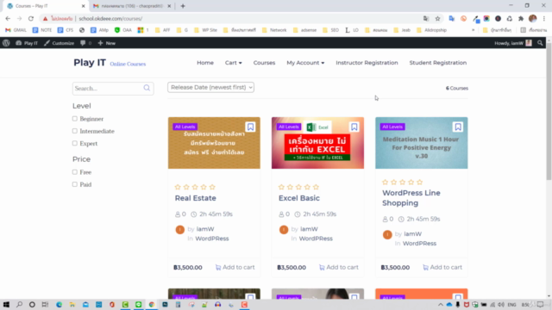Screen dimensions: 552x310
Task: Click the Play IT site logo
Action: [x=90, y=63]
